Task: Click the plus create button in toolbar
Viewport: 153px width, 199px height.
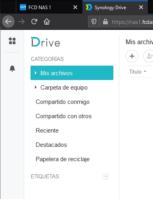Action: (x=132, y=56)
